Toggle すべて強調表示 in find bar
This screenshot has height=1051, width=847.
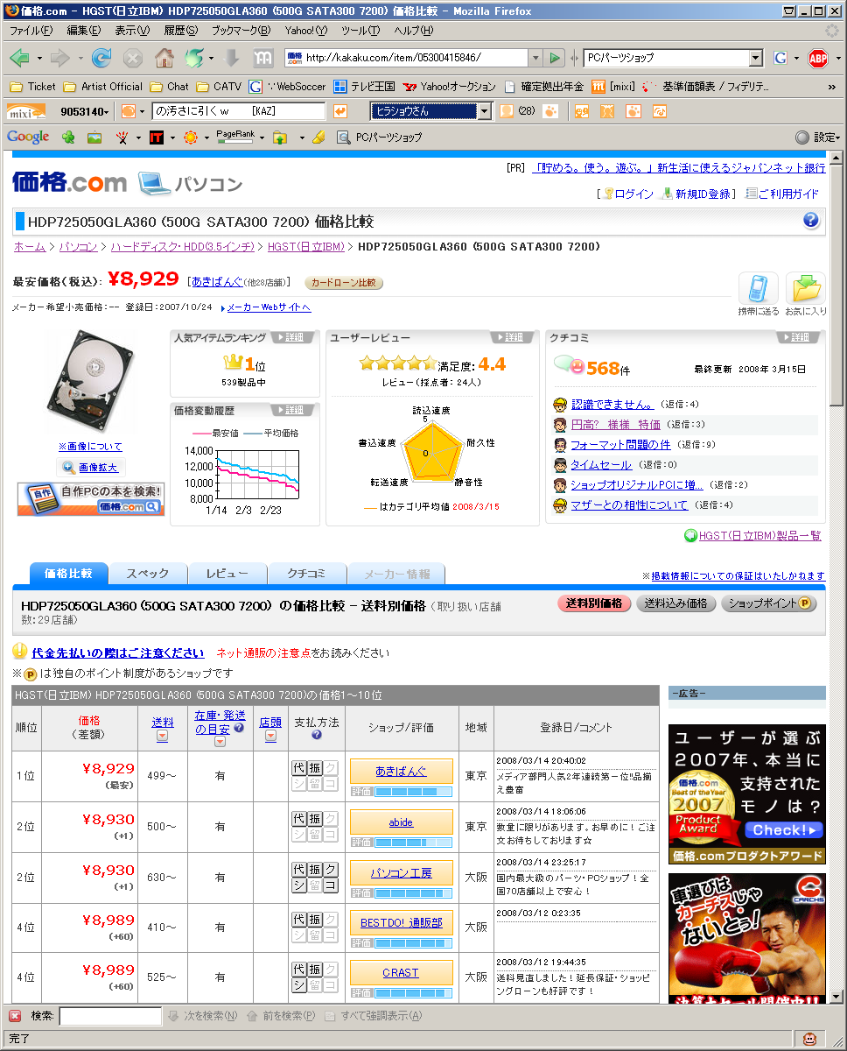tap(374, 1016)
